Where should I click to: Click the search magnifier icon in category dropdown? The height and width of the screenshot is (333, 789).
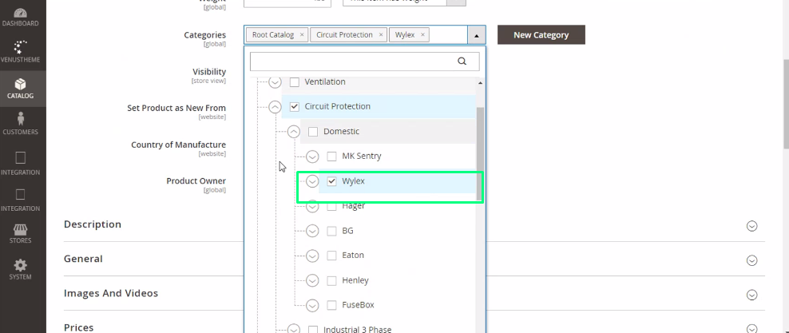(x=462, y=61)
